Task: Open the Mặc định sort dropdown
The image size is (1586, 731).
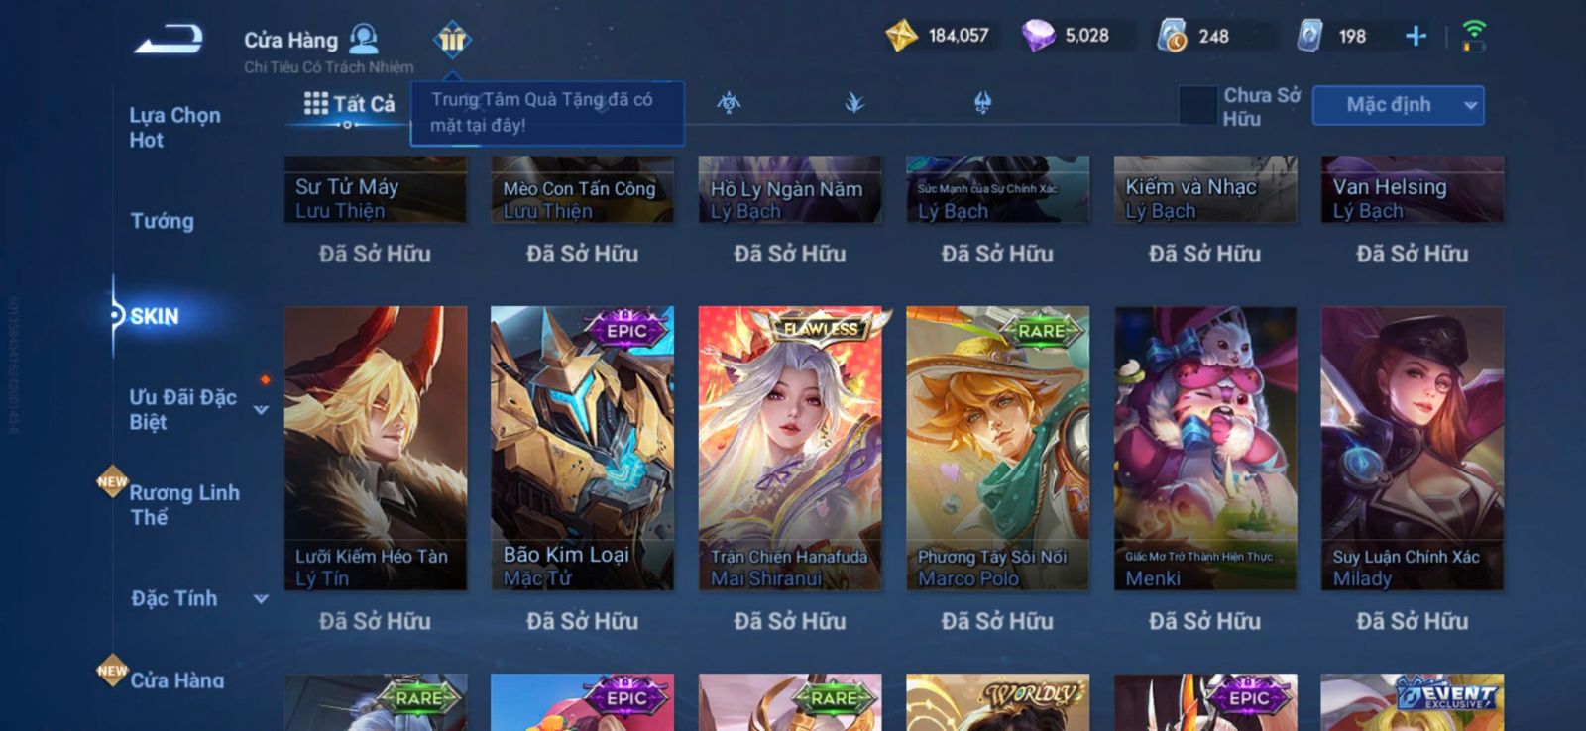Action: (1398, 105)
